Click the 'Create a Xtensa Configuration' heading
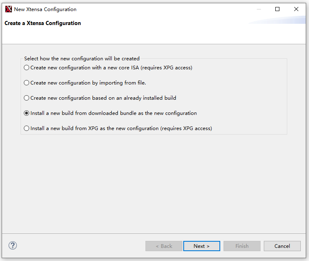 click(43, 23)
